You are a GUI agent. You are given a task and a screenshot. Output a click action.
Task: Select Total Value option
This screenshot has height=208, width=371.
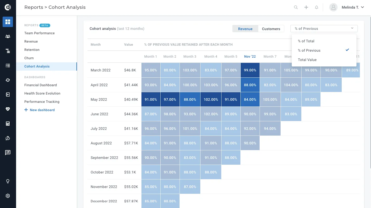[x=324, y=60]
